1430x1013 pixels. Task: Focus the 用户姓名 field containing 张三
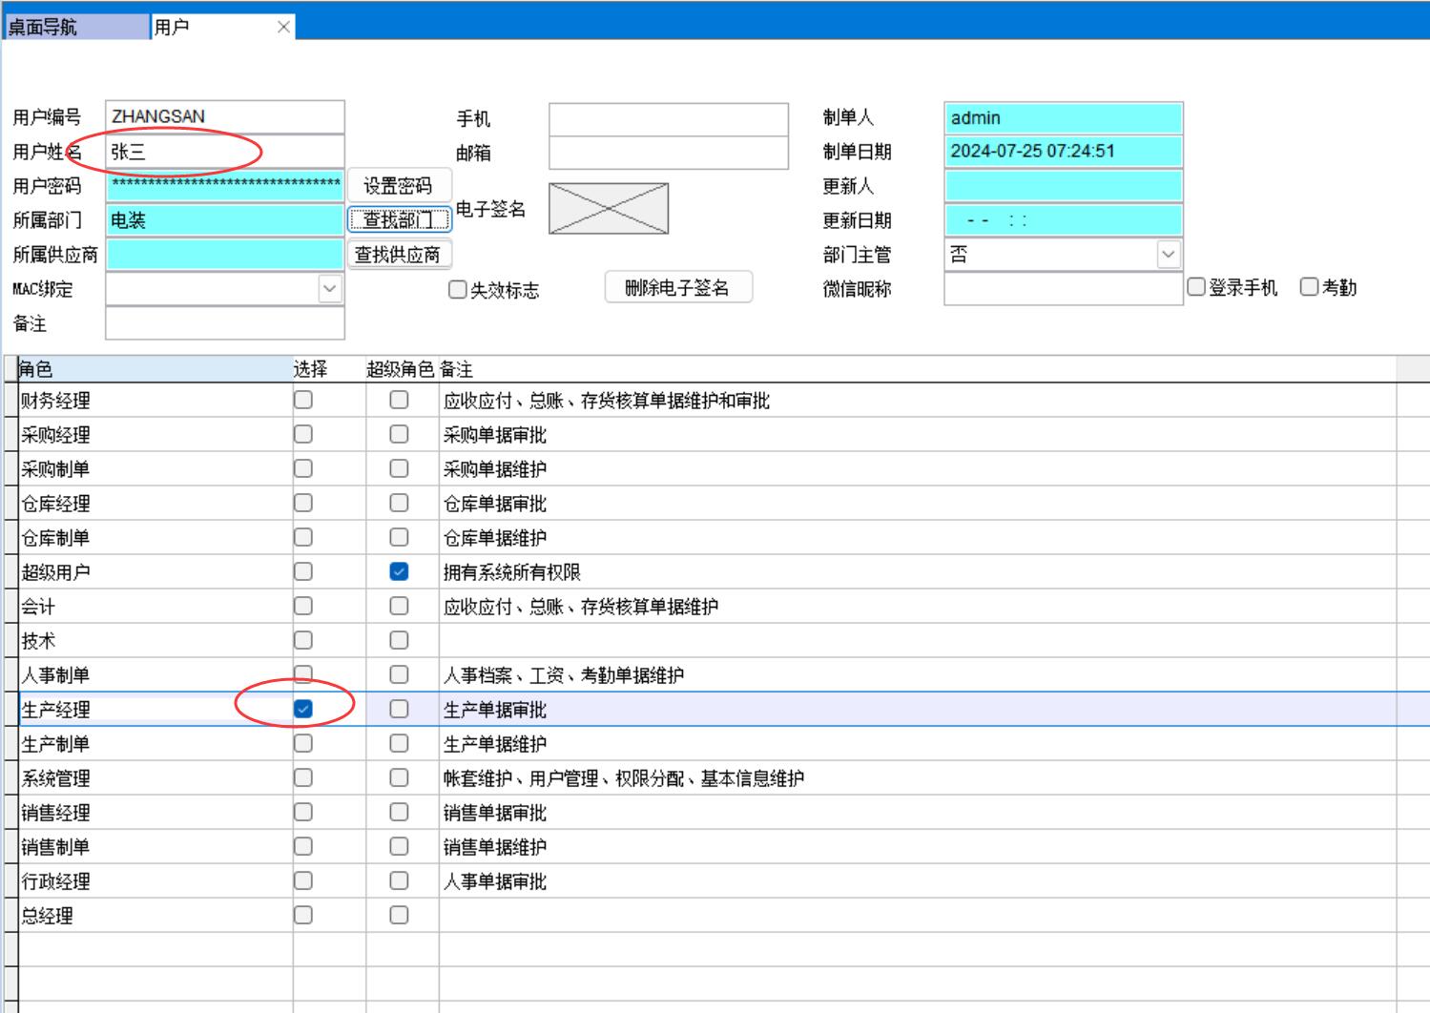pos(224,152)
